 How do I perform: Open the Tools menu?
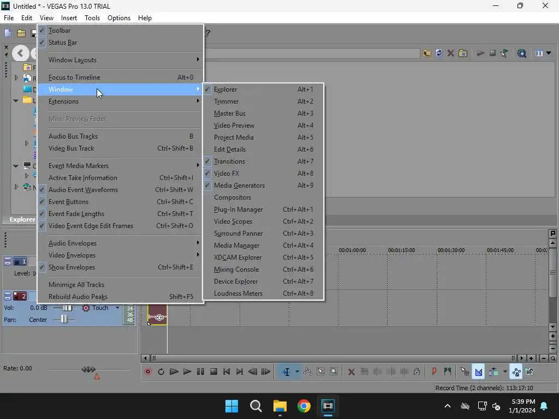tap(92, 18)
